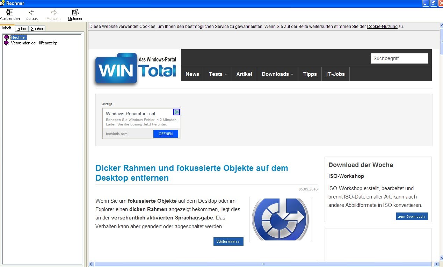The width and height of the screenshot is (443, 267).
Task: Switch to the Inhalt tab
Action: [x=7, y=28]
